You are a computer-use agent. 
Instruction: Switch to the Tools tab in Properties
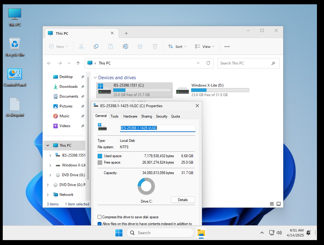(x=114, y=116)
